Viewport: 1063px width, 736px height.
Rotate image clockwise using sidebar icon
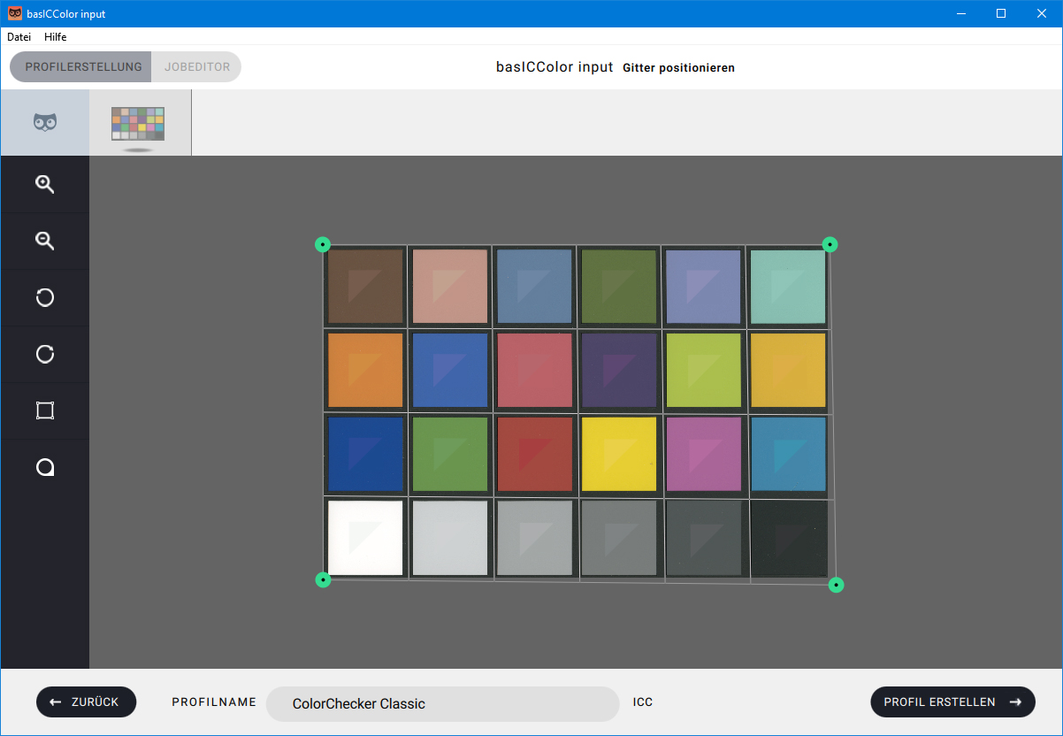45,354
